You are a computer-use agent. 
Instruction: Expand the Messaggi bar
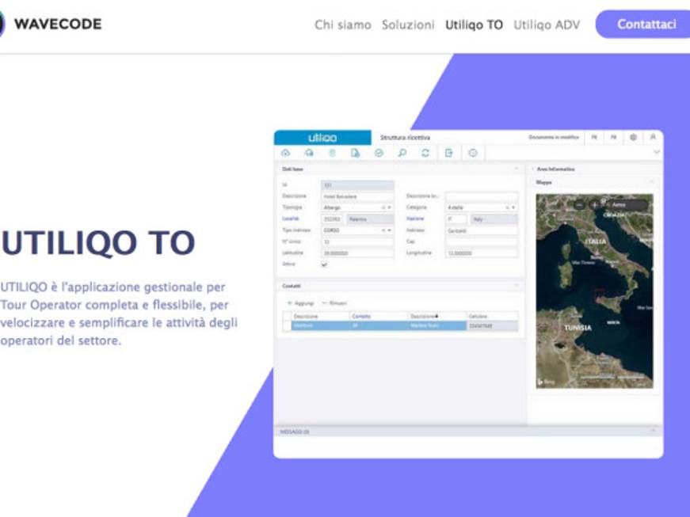[653, 431]
